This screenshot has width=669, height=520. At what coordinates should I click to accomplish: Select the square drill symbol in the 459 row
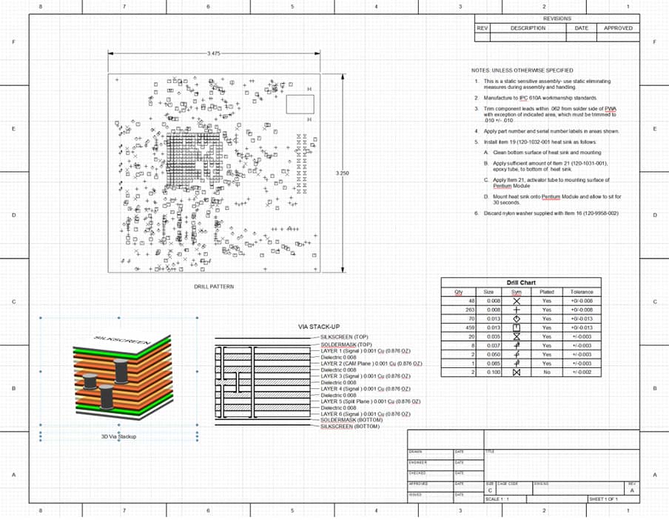coord(517,327)
